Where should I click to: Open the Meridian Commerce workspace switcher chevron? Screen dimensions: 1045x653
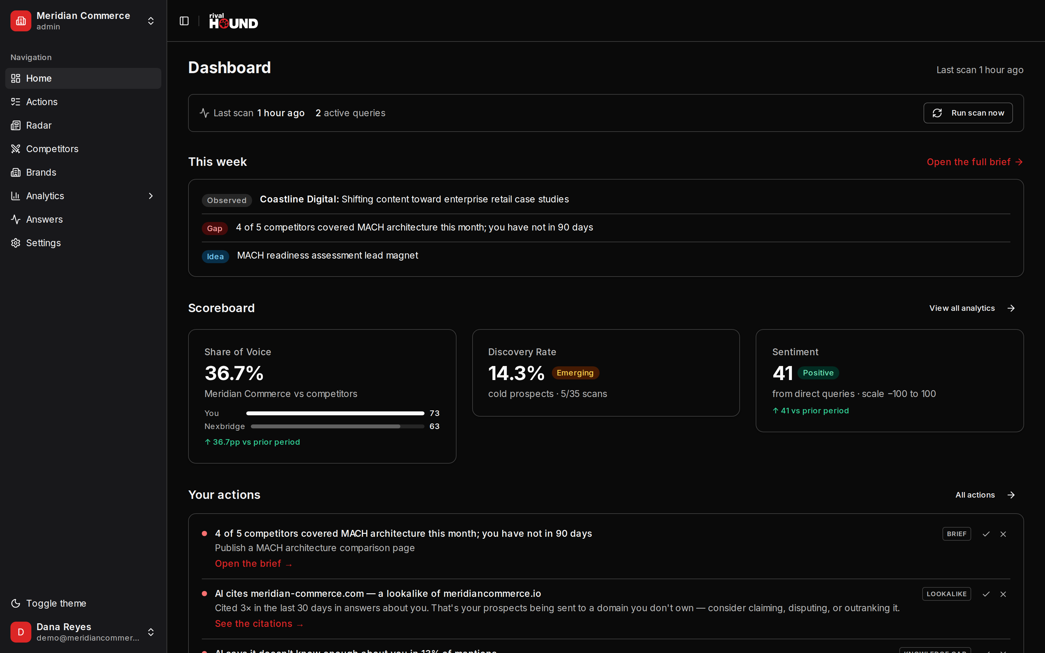(x=151, y=21)
